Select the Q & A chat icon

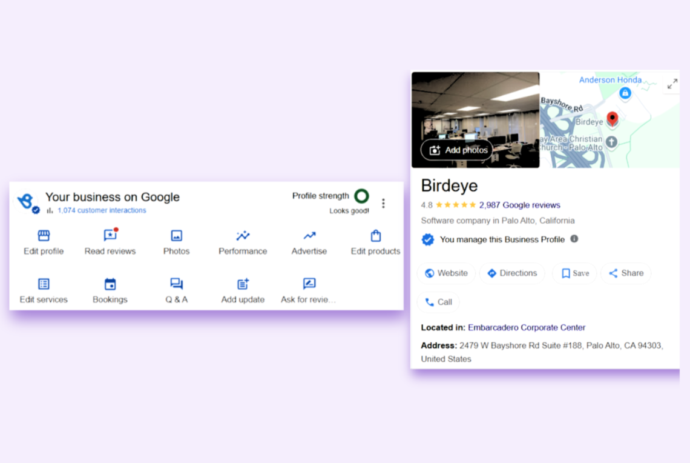176,284
